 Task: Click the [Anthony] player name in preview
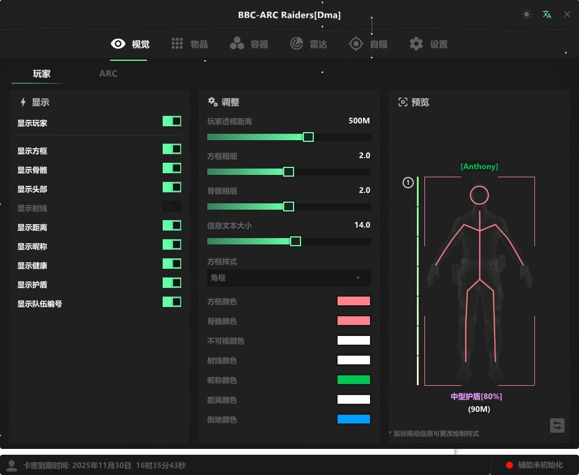coord(479,166)
